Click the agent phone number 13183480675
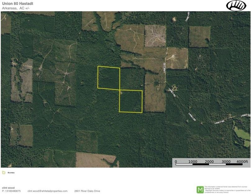Image resolution: width=251 pixels, height=194 pixels. (11, 191)
